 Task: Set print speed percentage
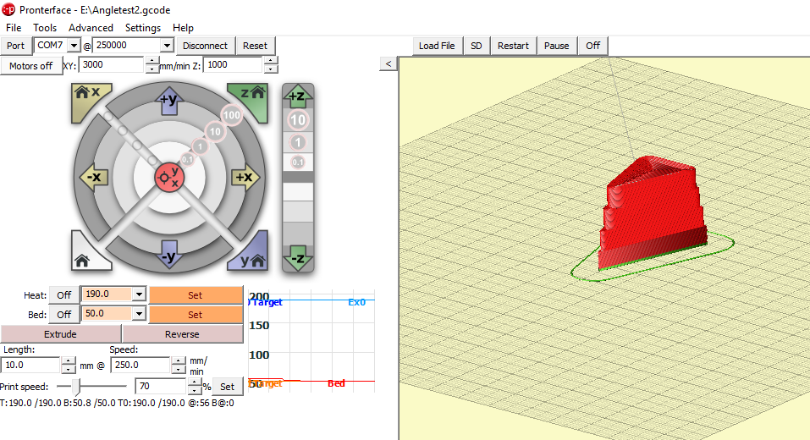click(x=228, y=387)
